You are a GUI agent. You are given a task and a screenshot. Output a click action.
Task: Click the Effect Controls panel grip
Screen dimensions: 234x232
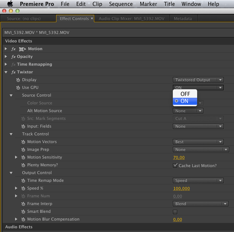58,18
